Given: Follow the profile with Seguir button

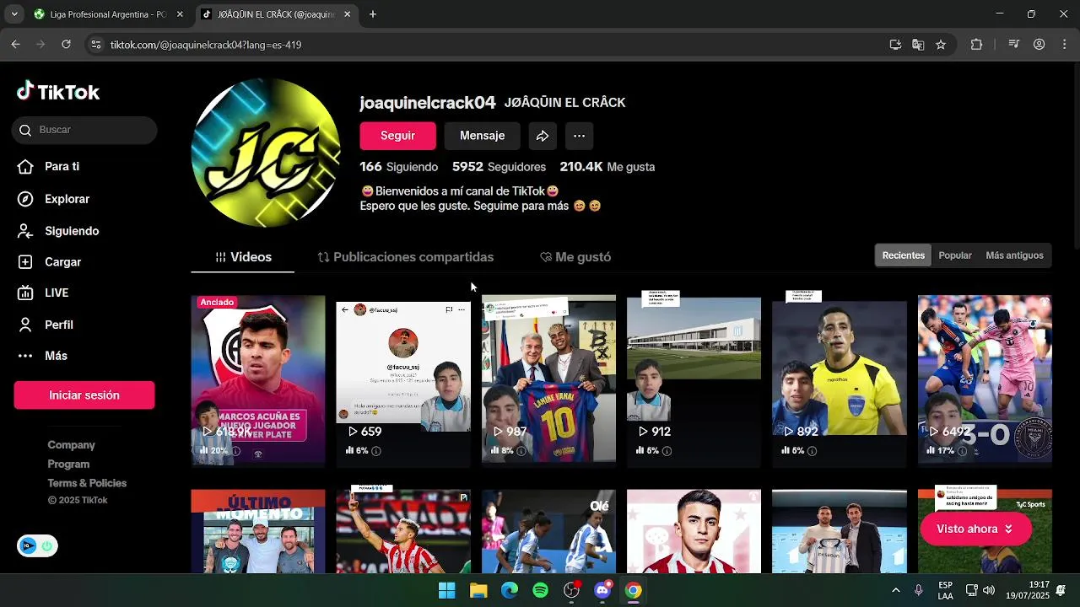Looking at the screenshot, I should [x=397, y=136].
